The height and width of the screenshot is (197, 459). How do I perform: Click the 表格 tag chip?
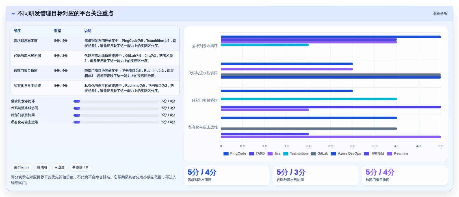click(x=42, y=168)
